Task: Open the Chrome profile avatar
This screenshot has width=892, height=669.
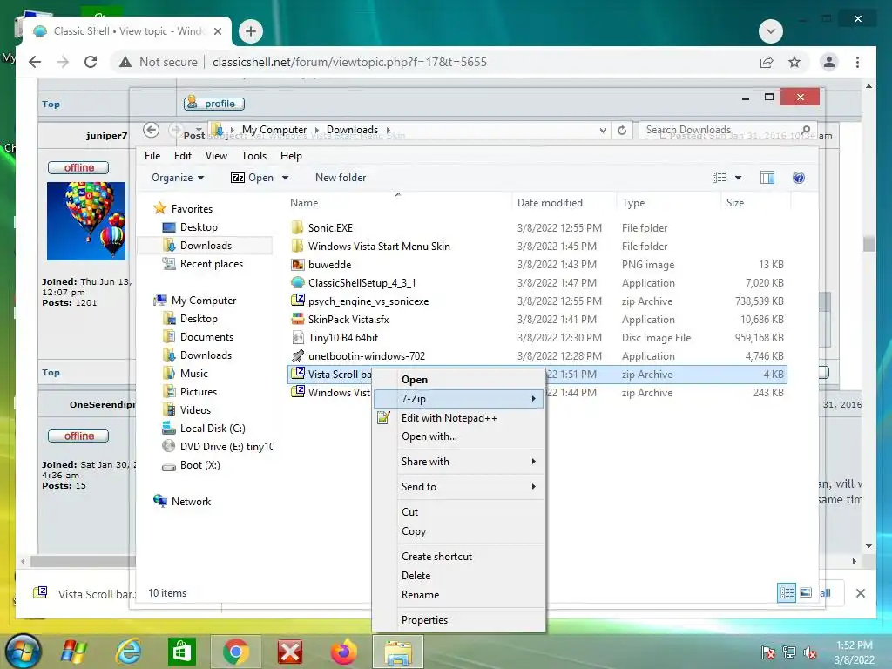Action: click(829, 62)
